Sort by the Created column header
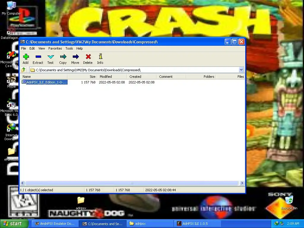Image resolution: width=304 pixels, height=228 pixels. [x=142, y=77]
